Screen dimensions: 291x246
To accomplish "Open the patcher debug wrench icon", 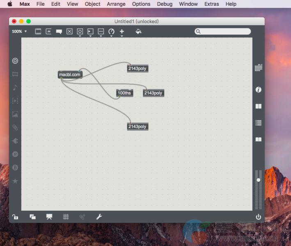I will point(99,217).
